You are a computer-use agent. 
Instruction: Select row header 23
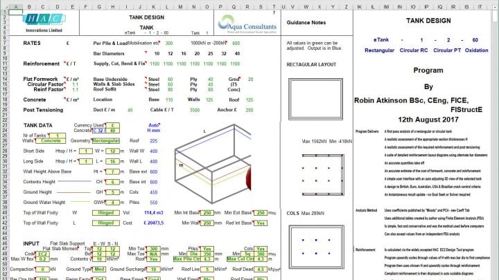(x=4, y=125)
